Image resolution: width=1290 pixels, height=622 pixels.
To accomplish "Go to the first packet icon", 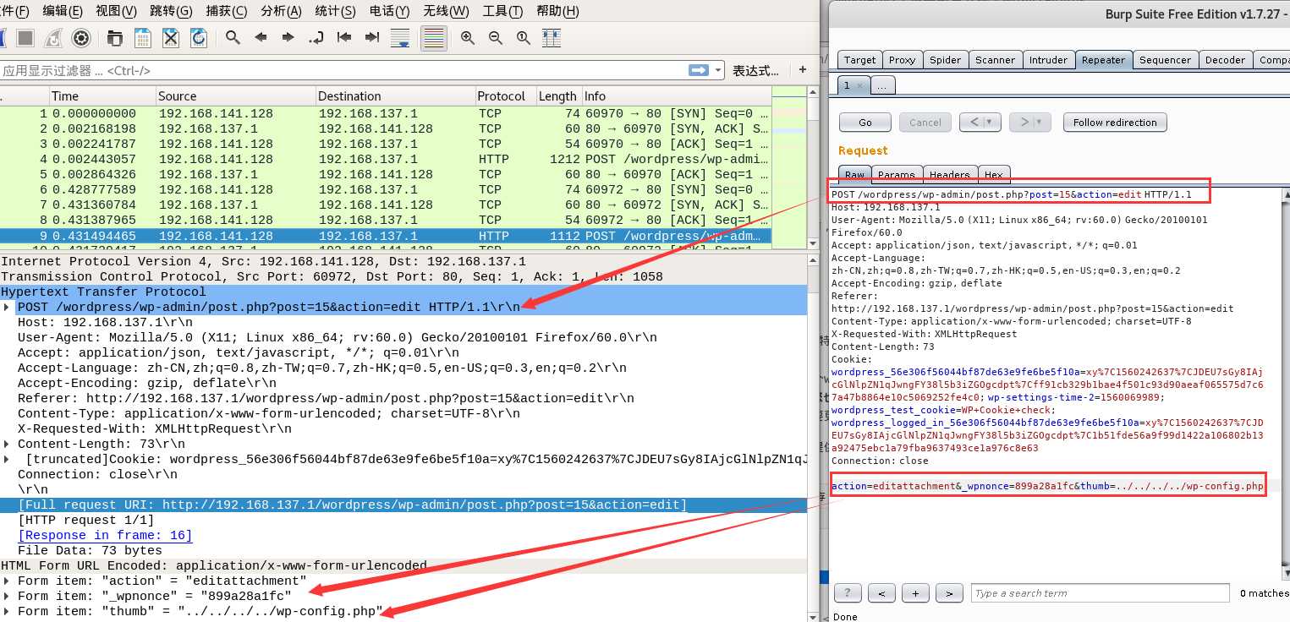I will (344, 38).
